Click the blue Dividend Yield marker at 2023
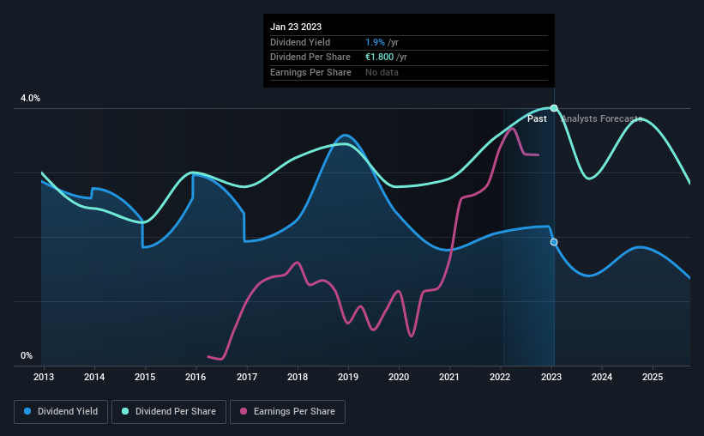Image resolution: width=704 pixels, height=436 pixels. point(554,242)
